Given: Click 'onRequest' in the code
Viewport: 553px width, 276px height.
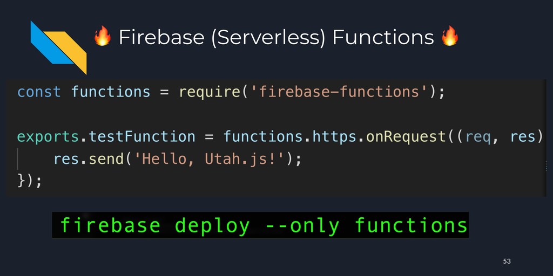Looking at the screenshot, I should [406, 136].
